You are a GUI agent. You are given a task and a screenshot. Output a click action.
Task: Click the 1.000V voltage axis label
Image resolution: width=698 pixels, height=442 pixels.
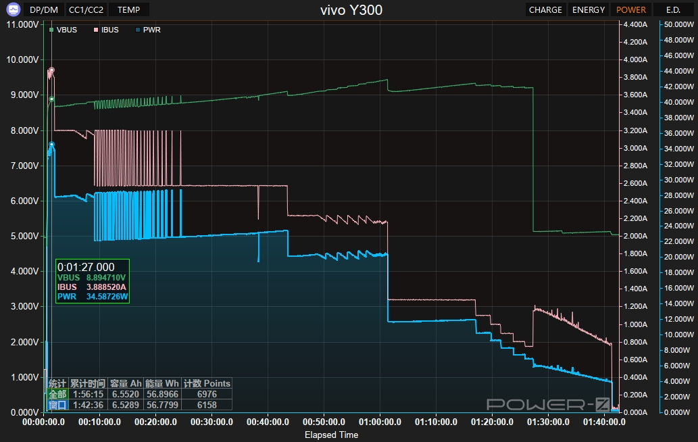click(x=24, y=377)
